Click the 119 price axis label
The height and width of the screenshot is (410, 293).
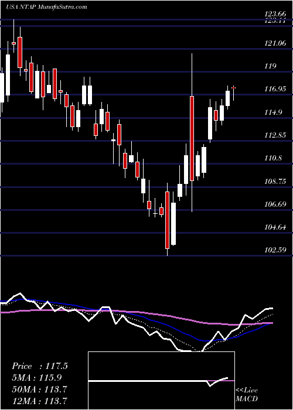pos(270,66)
